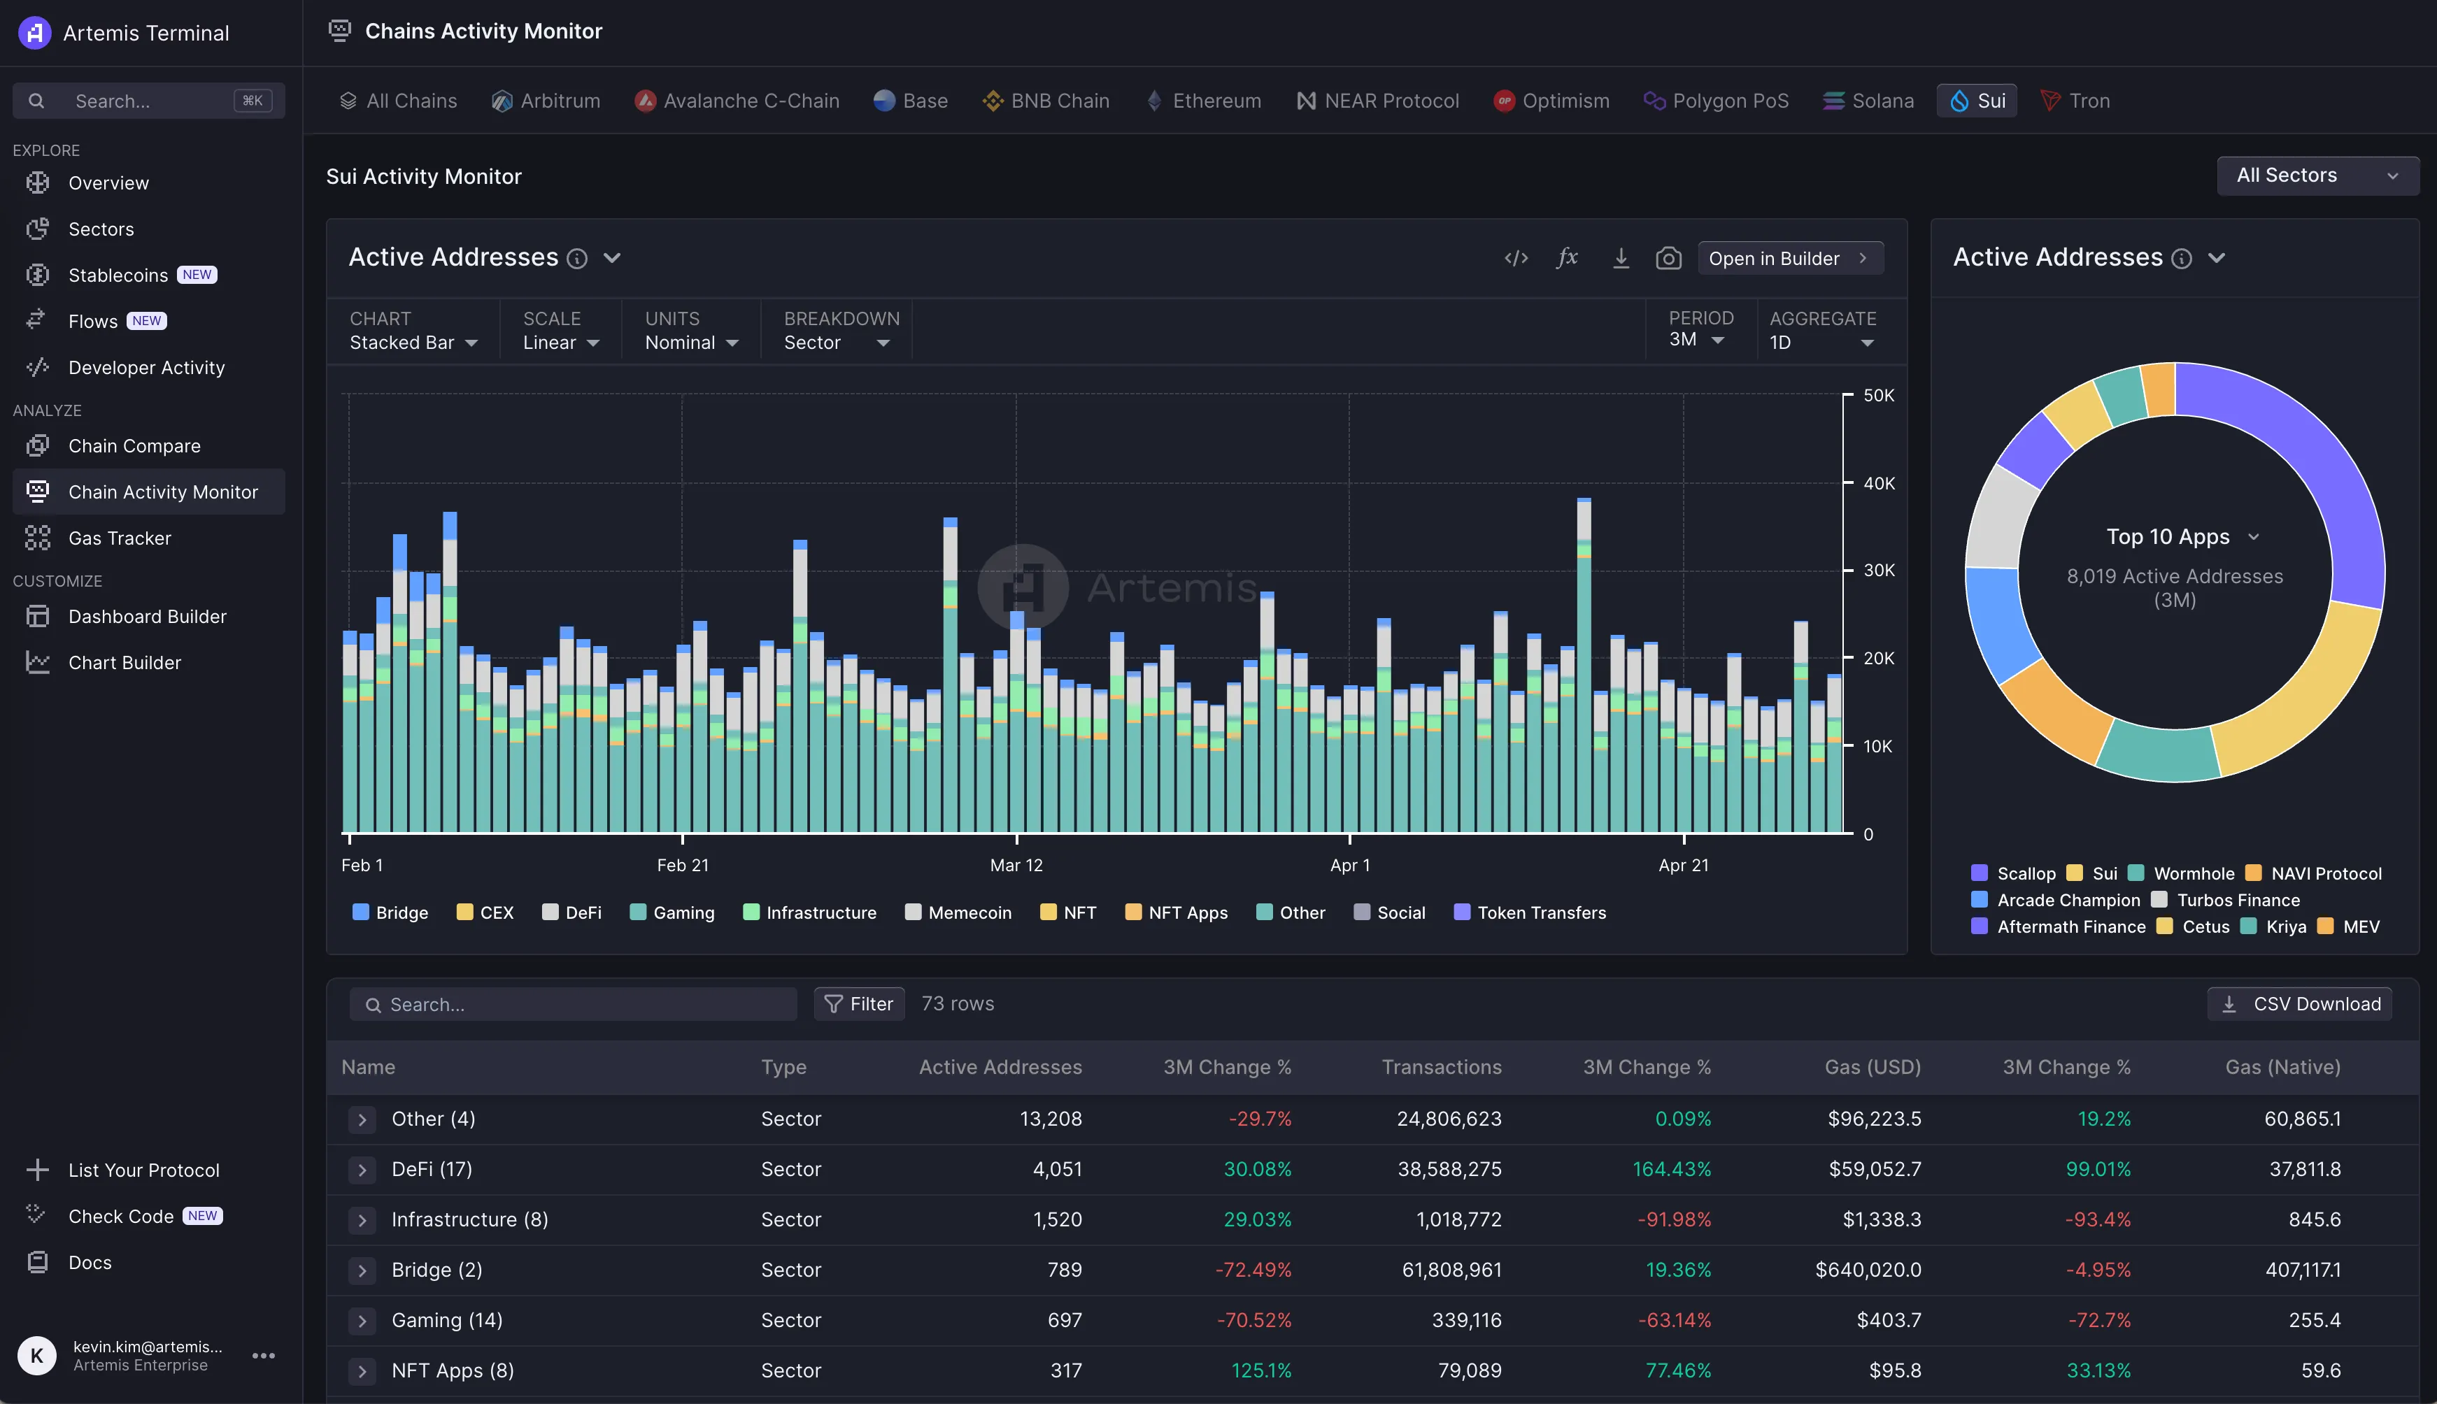Toggle the Memecoin series in chart legend
The height and width of the screenshot is (1404, 2437).
pyautogui.click(x=958, y=912)
